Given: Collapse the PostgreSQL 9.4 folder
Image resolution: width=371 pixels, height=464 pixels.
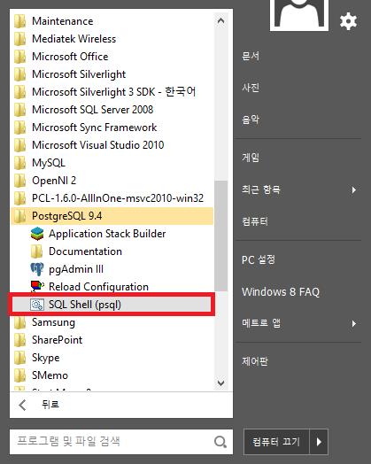Looking at the screenshot, I should 112,216.
